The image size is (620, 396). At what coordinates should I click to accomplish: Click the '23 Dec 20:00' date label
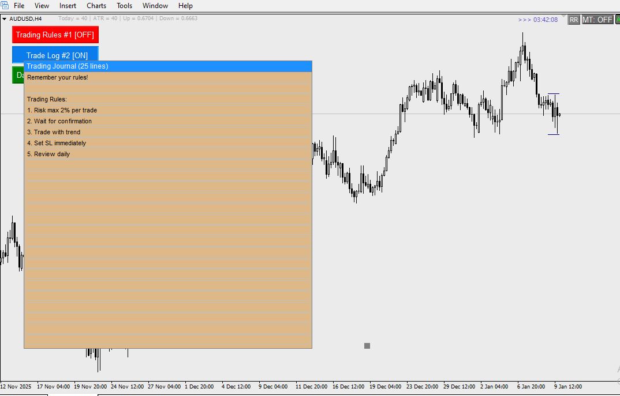click(x=422, y=387)
